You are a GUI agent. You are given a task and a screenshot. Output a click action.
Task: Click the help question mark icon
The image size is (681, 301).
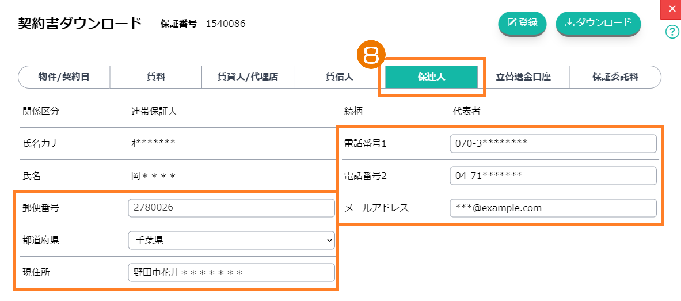(x=672, y=32)
